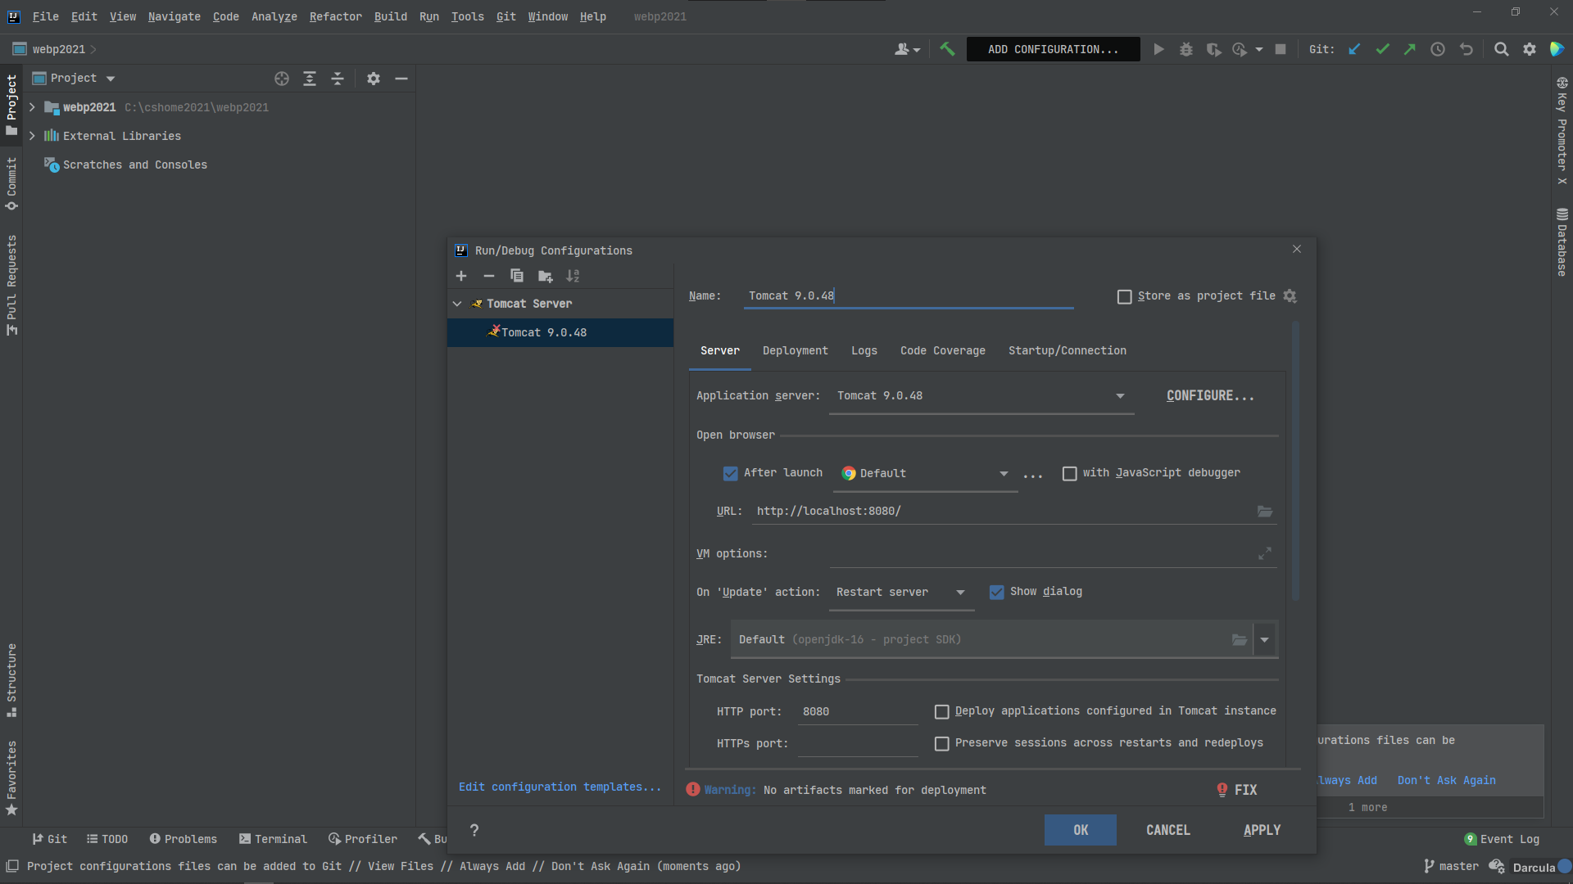The image size is (1573, 884).
Task: Click Edit configuration templates link
Action: click(560, 787)
